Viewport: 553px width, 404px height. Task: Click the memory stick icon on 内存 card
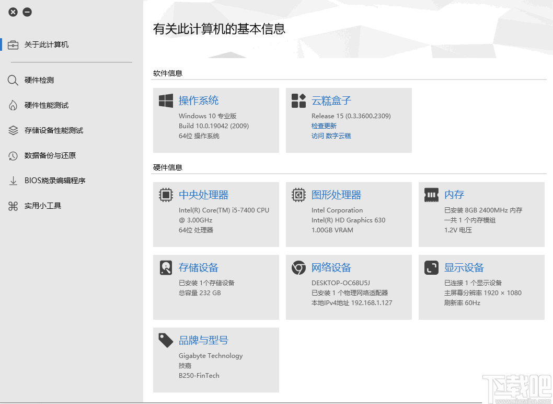click(431, 194)
